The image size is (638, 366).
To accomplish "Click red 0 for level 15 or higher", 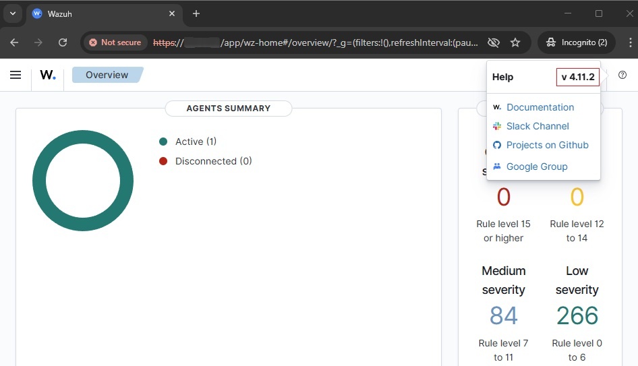I will click(x=503, y=197).
